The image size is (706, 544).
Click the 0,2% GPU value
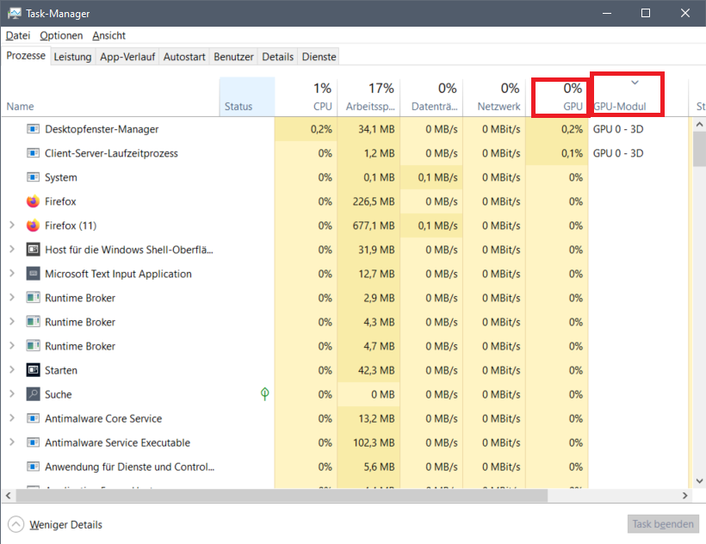point(572,129)
